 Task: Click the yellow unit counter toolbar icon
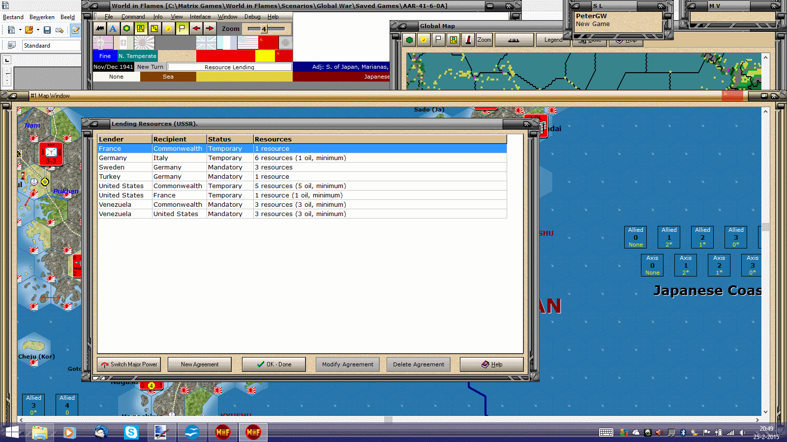tap(141, 28)
